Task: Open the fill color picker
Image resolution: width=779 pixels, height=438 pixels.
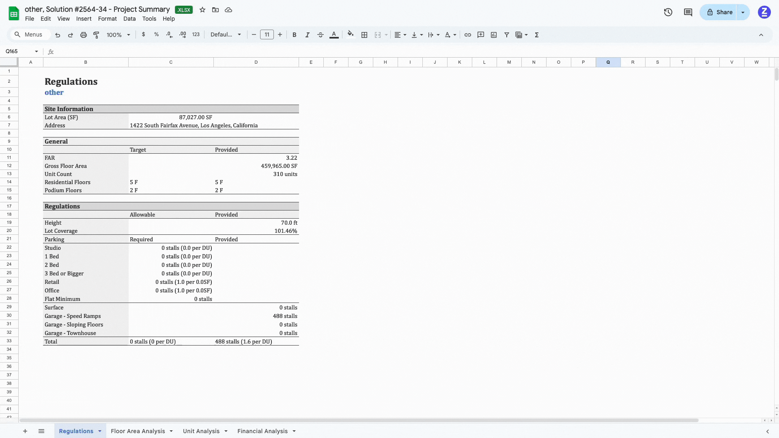Action: coord(351,35)
